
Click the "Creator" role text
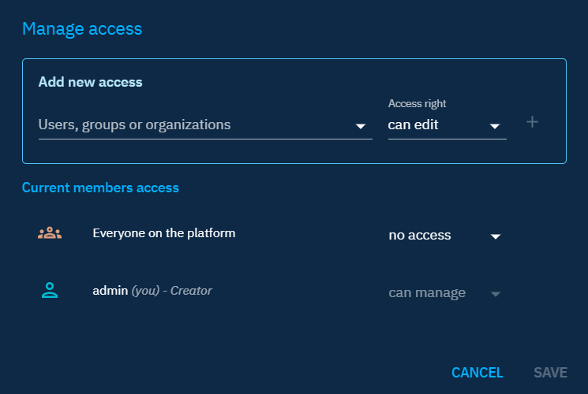point(191,290)
